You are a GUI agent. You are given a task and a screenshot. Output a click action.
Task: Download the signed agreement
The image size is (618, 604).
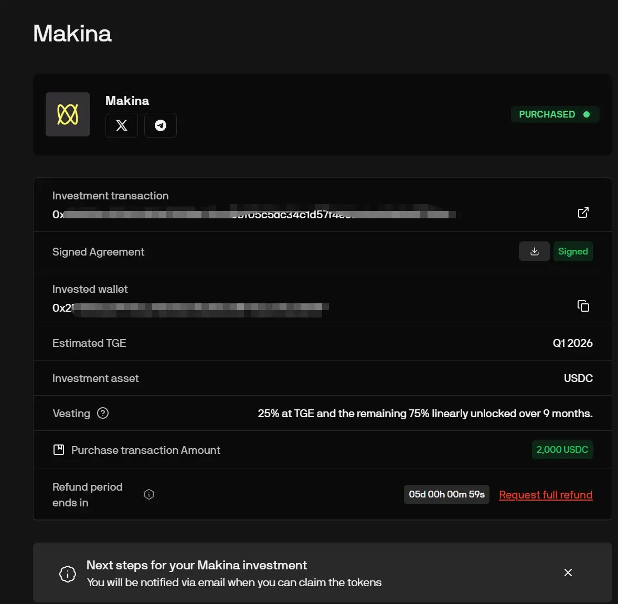534,251
